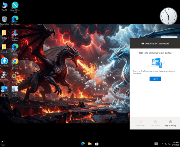Select the Recycle Bin icon
180x147 pixels.
tap(4, 20)
